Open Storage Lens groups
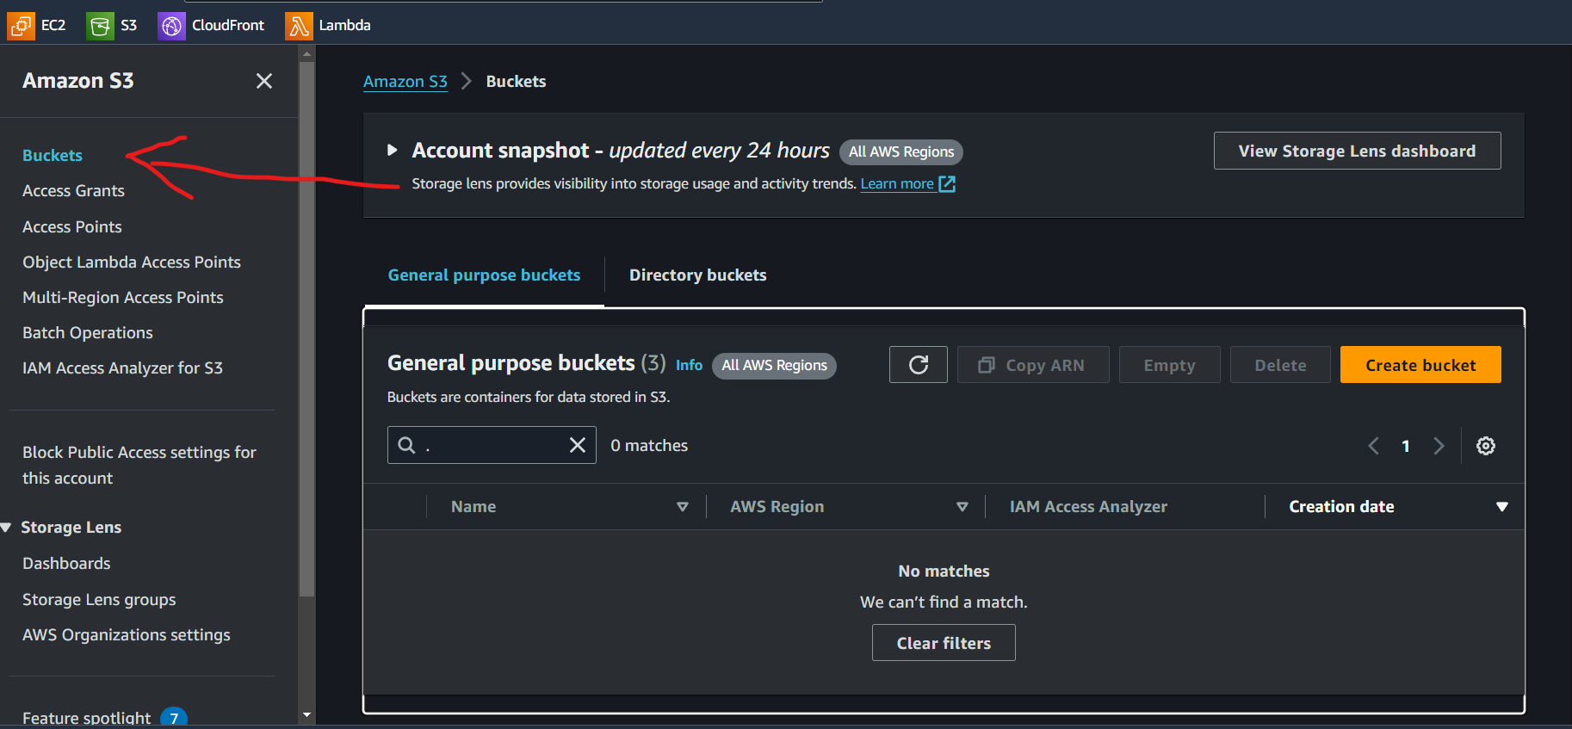The height and width of the screenshot is (729, 1572). pos(99,600)
